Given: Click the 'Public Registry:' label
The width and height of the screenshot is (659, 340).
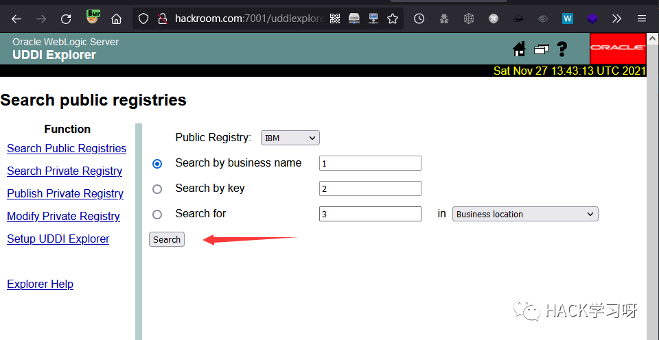Looking at the screenshot, I should tap(213, 138).
